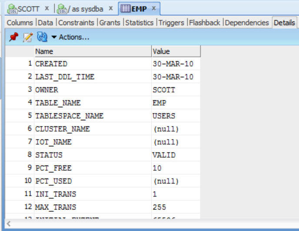Switch to the Columns tab
The image size is (299, 231).
pos(20,23)
